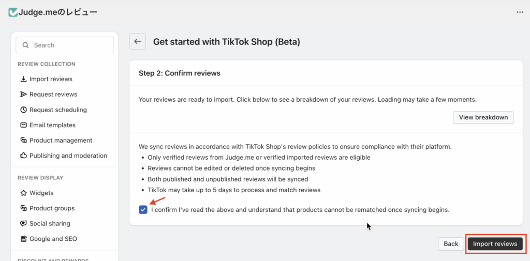Click the Social sharing speech bubble icon
The width and height of the screenshot is (530, 261).
23,224
